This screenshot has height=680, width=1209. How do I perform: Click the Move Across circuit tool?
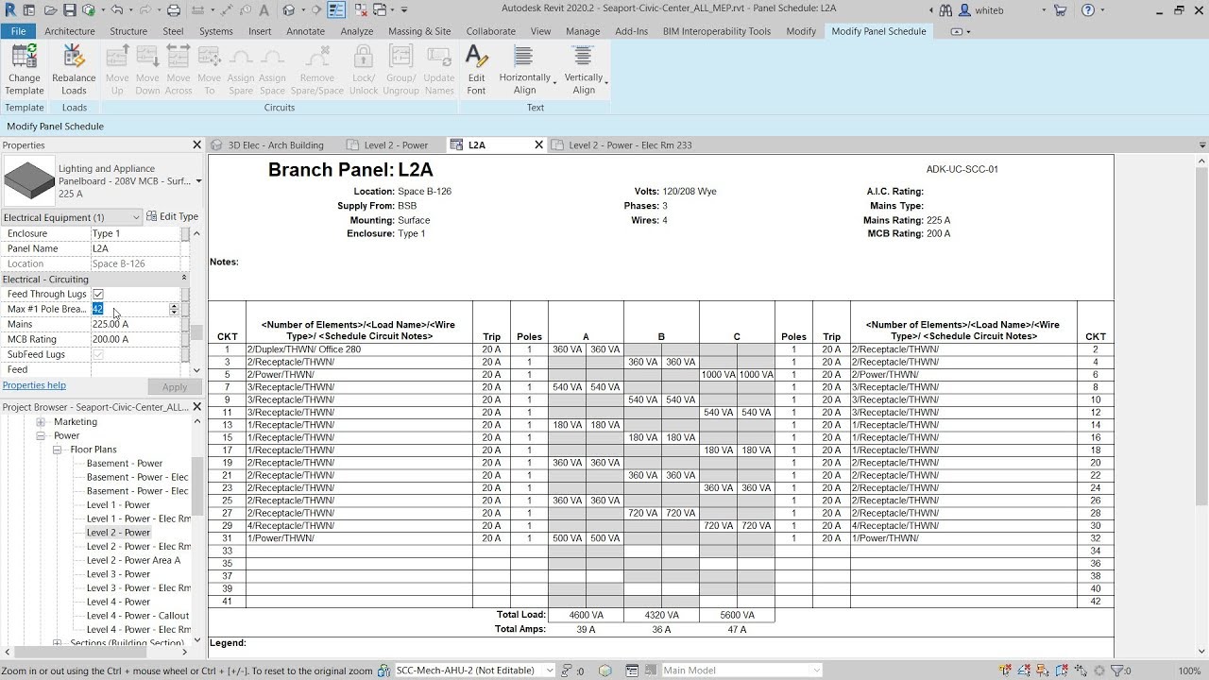[x=179, y=70]
